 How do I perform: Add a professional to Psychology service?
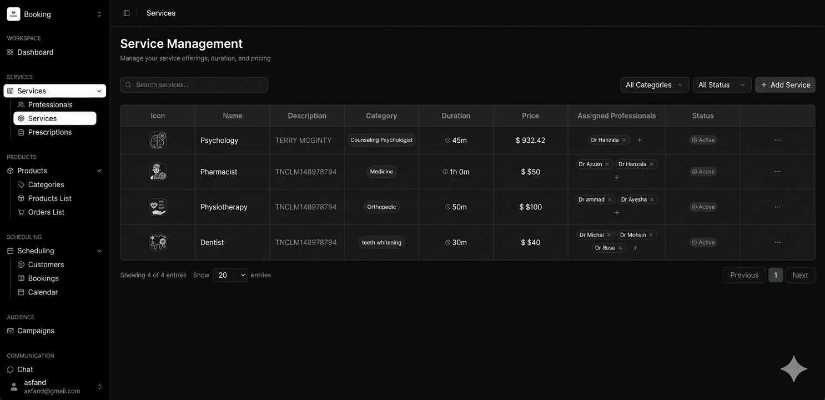point(639,141)
